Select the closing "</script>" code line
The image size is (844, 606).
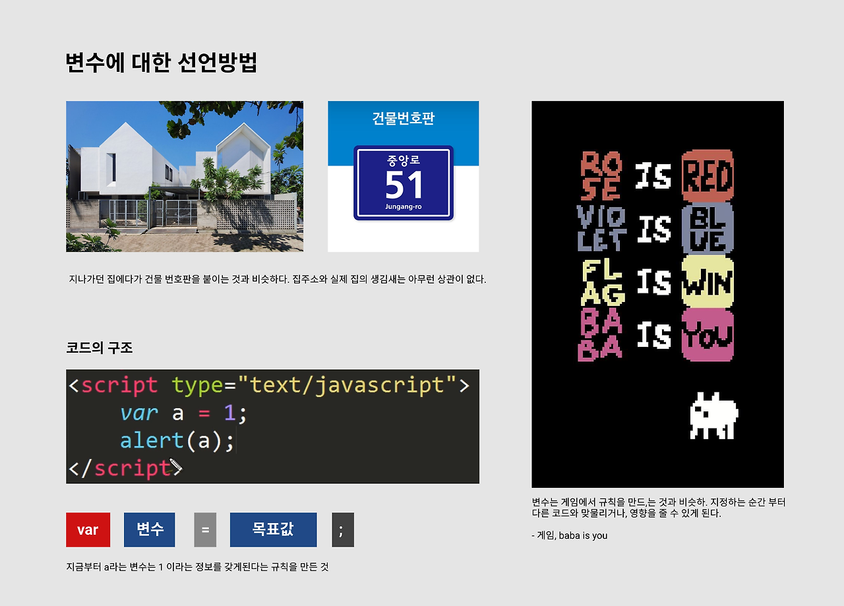(x=125, y=468)
